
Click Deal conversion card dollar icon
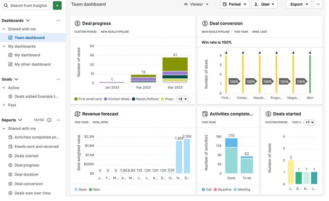pos(205,23)
